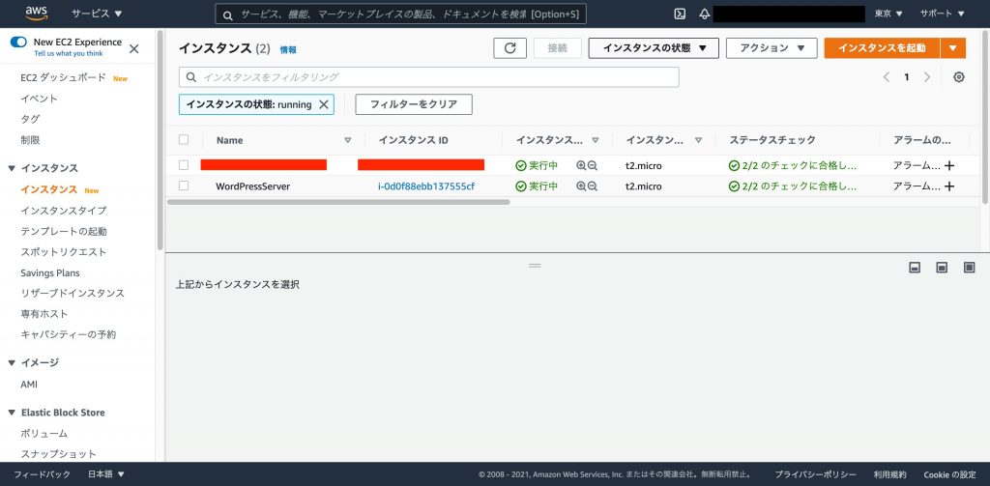The height and width of the screenshot is (486, 990).
Task: Open launch instance split-button arrow
Action: click(x=952, y=48)
